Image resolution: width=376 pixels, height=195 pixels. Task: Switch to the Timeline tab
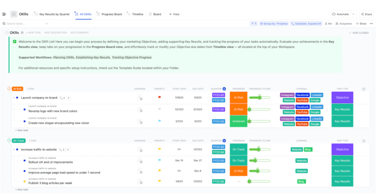click(135, 14)
